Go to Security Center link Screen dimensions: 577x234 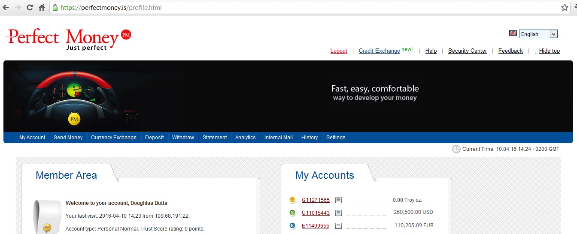pos(468,51)
